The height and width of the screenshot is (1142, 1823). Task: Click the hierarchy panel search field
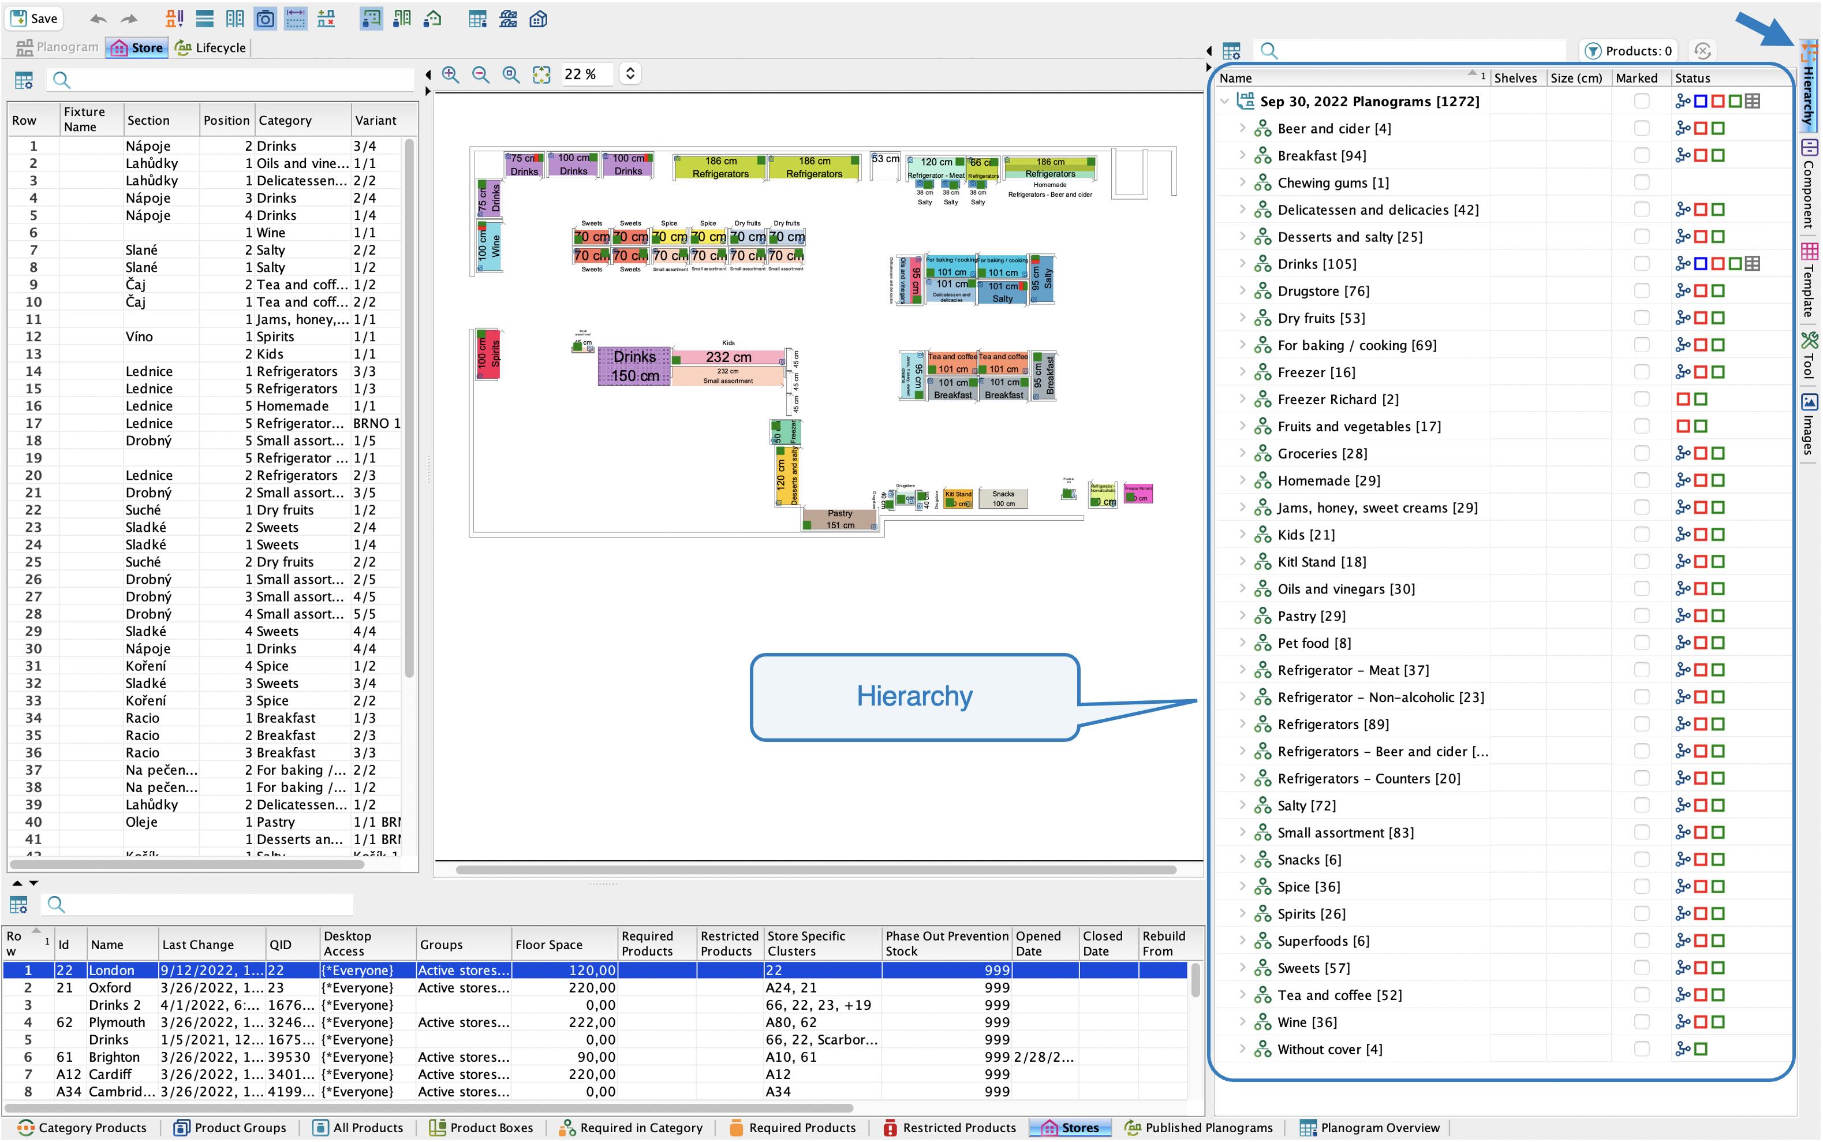(1411, 51)
